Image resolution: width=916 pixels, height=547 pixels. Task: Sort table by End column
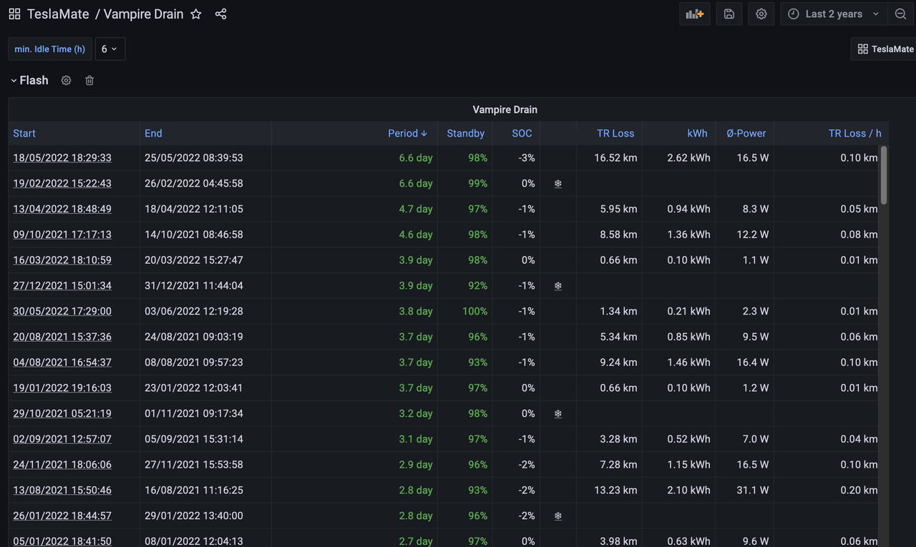coord(153,134)
